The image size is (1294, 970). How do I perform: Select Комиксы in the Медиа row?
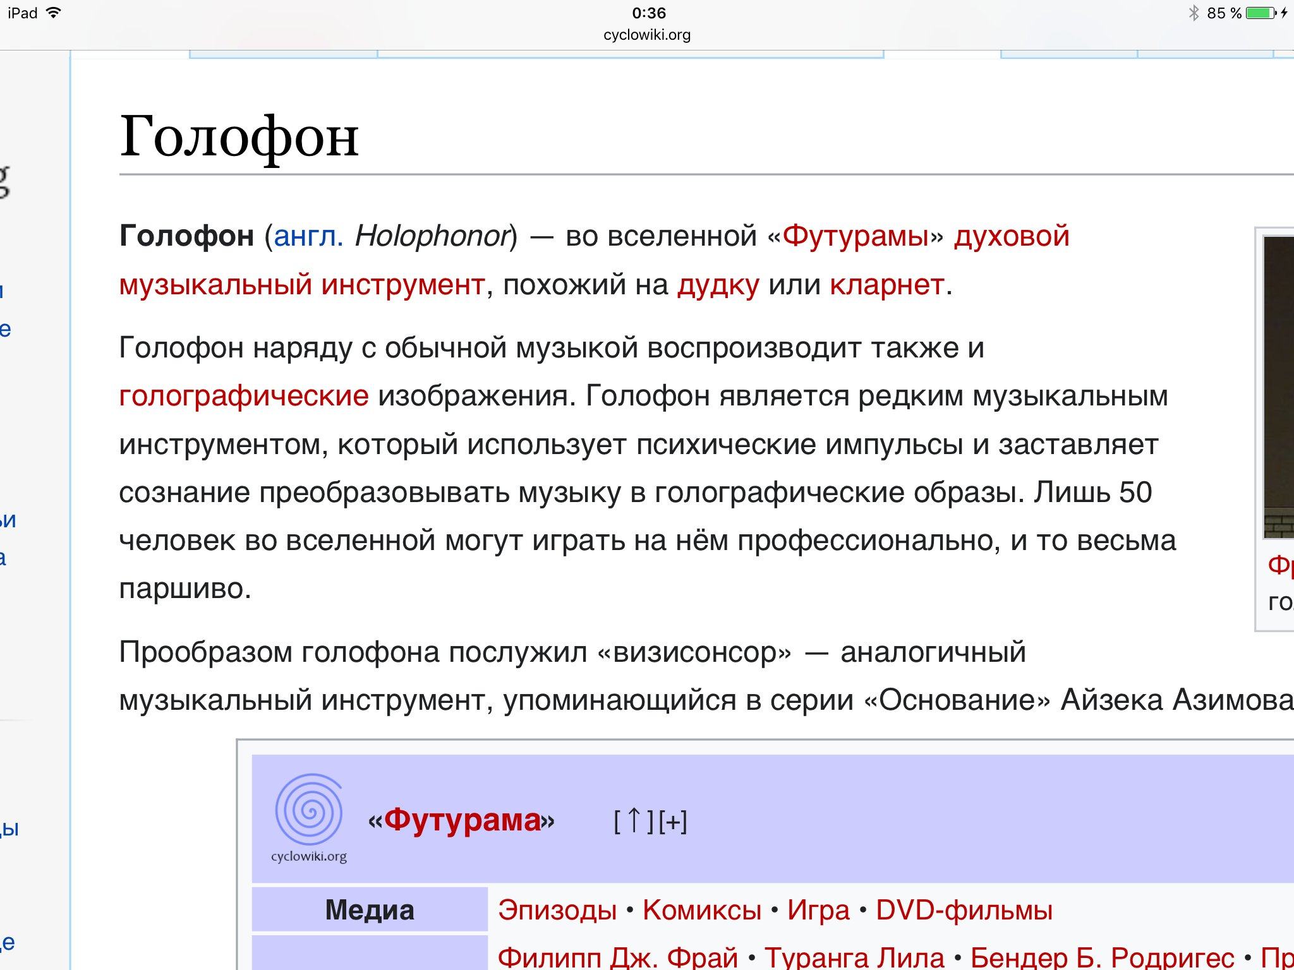[701, 910]
